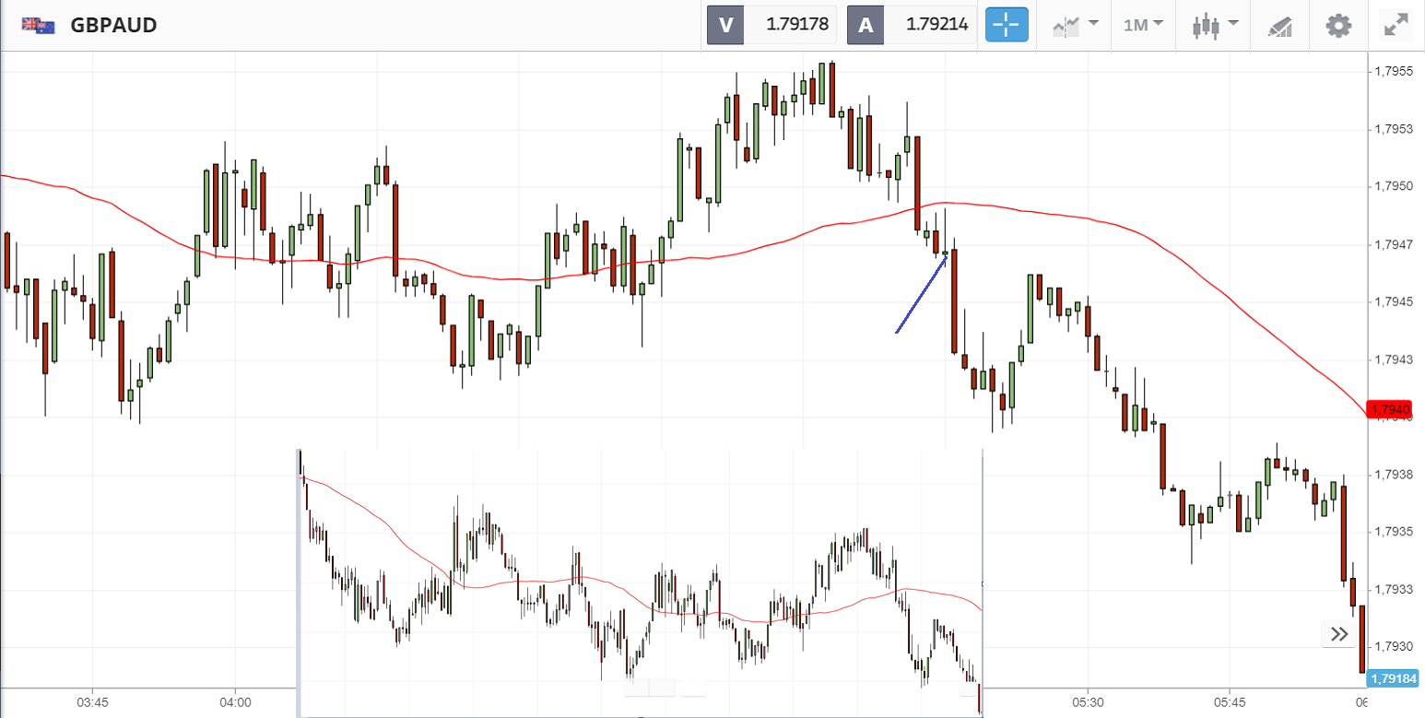Open the candlestick chart type dropdown
This screenshot has height=718, width=1425.
(1214, 25)
